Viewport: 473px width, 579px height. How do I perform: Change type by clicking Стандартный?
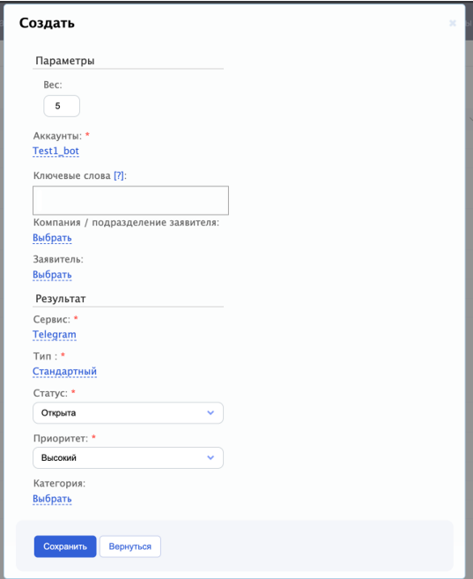tap(64, 372)
